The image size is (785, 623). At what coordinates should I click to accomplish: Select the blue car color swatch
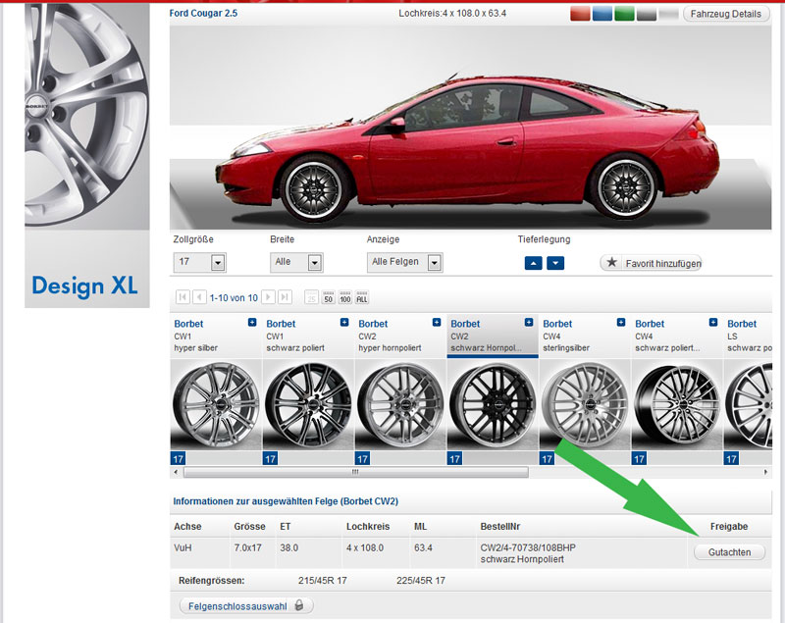pyautogui.click(x=602, y=14)
